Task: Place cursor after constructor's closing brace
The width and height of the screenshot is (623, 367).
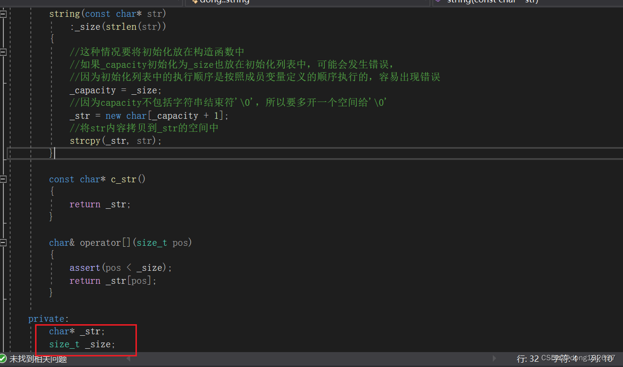Action: click(x=54, y=153)
